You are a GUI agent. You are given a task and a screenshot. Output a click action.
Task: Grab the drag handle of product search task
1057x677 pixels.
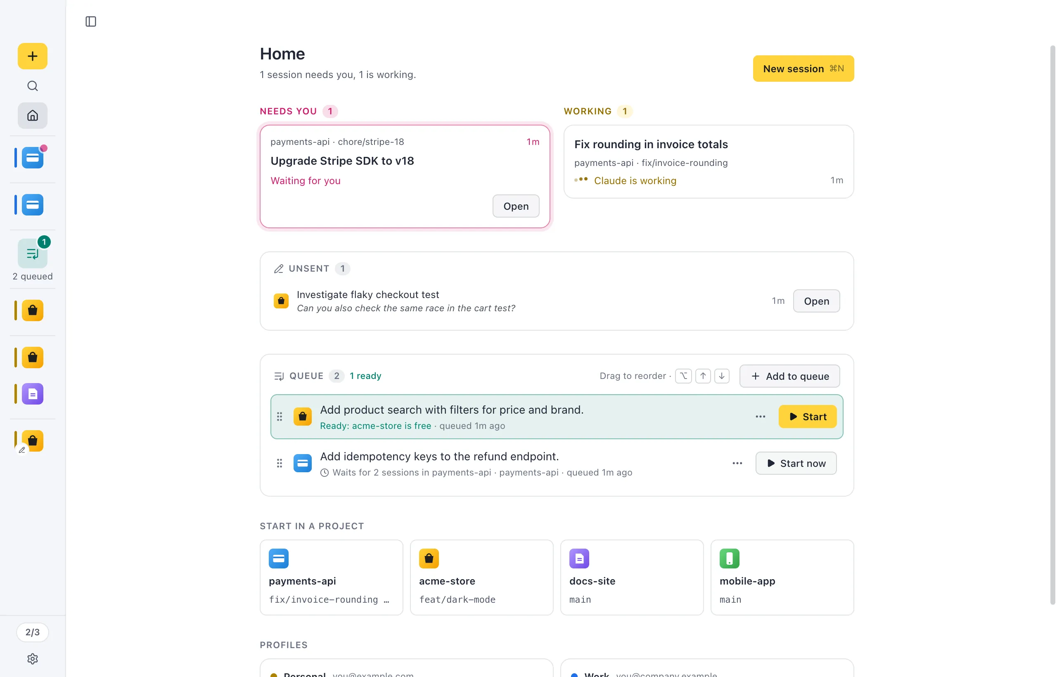[x=279, y=417]
